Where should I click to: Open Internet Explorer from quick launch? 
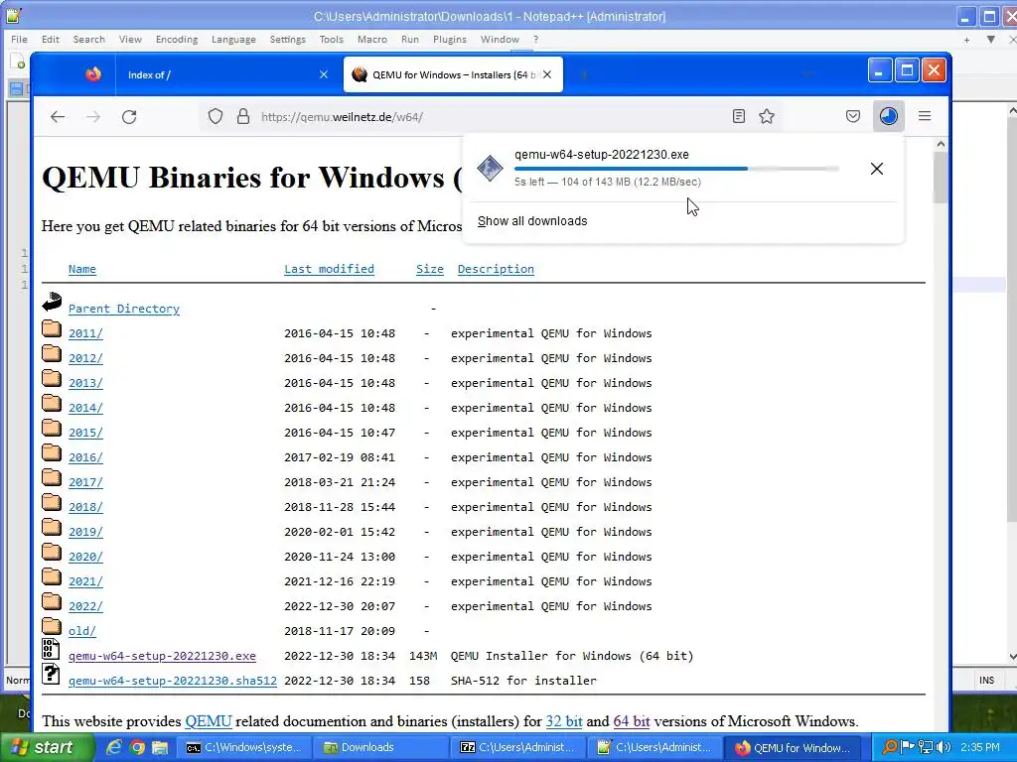point(114,747)
